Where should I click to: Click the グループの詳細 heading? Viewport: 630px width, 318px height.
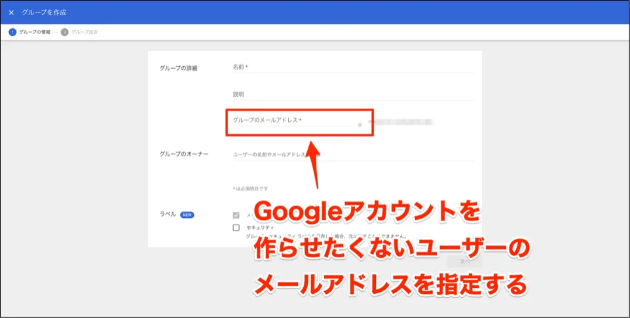pos(178,68)
